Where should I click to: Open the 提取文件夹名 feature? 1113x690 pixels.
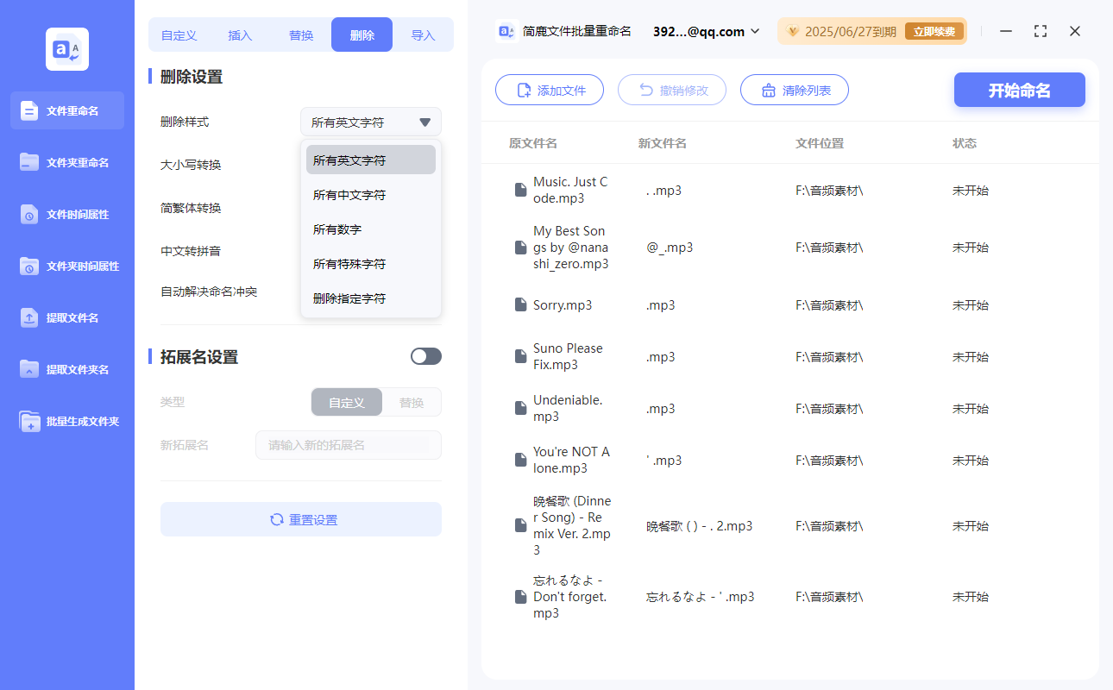[67, 369]
